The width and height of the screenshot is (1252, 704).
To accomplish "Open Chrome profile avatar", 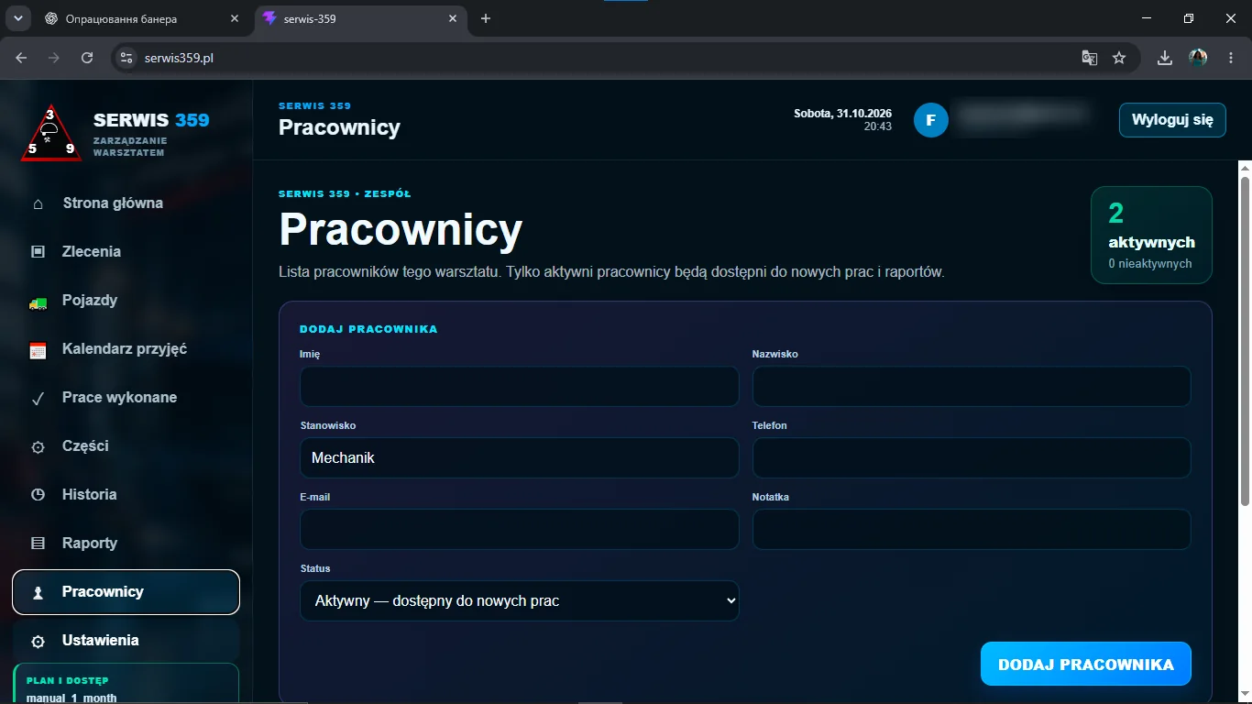I will pos(1198,58).
